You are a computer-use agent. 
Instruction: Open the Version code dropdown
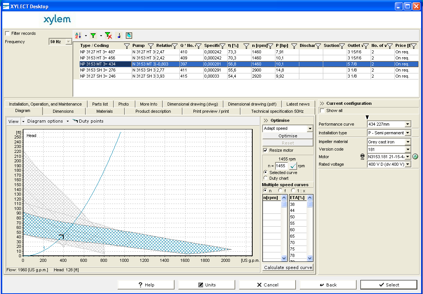point(407,149)
